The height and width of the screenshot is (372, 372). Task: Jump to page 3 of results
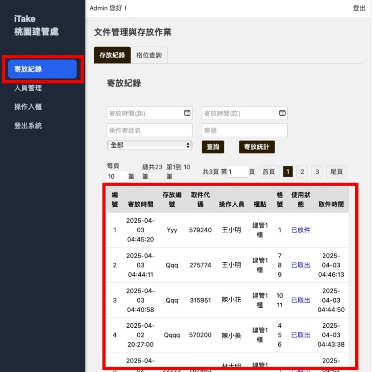click(x=317, y=172)
